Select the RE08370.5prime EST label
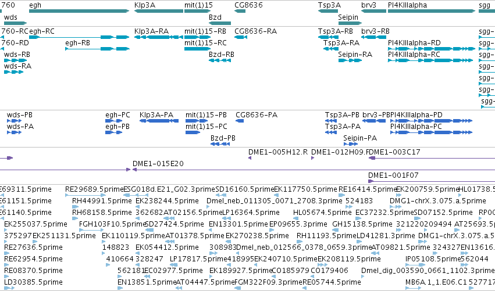The width and height of the screenshot is (495, 291). (x=33, y=271)
